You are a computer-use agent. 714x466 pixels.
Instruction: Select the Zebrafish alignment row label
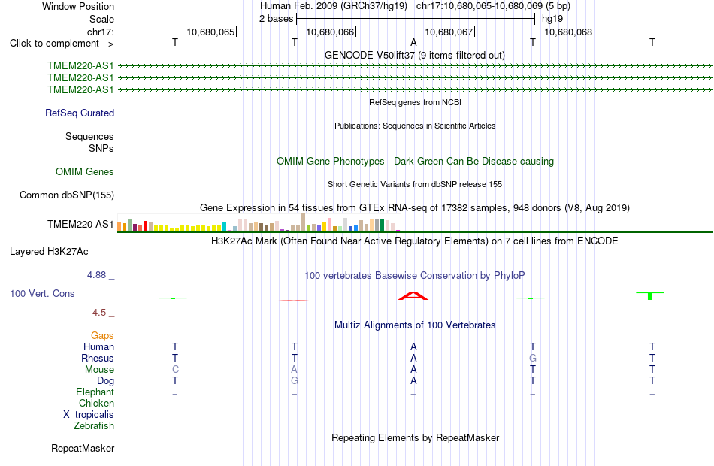(x=94, y=426)
